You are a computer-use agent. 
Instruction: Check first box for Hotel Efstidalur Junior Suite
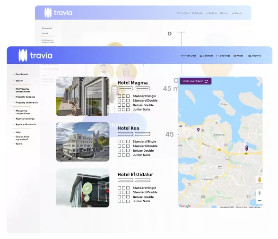(x=119, y=201)
